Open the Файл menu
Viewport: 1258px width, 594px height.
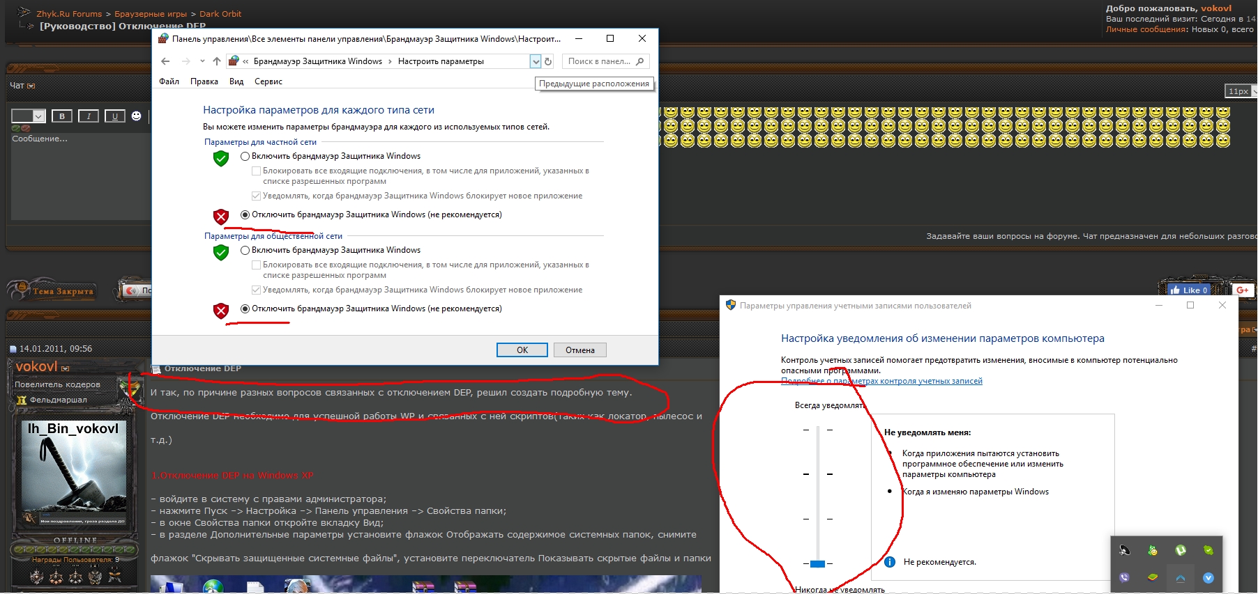pos(169,81)
